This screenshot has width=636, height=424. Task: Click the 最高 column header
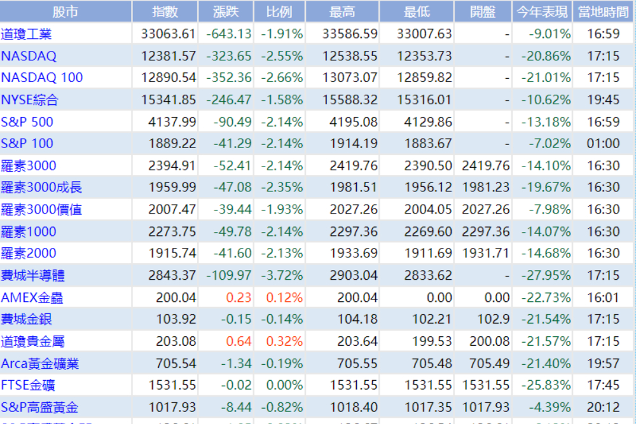coord(342,11)
